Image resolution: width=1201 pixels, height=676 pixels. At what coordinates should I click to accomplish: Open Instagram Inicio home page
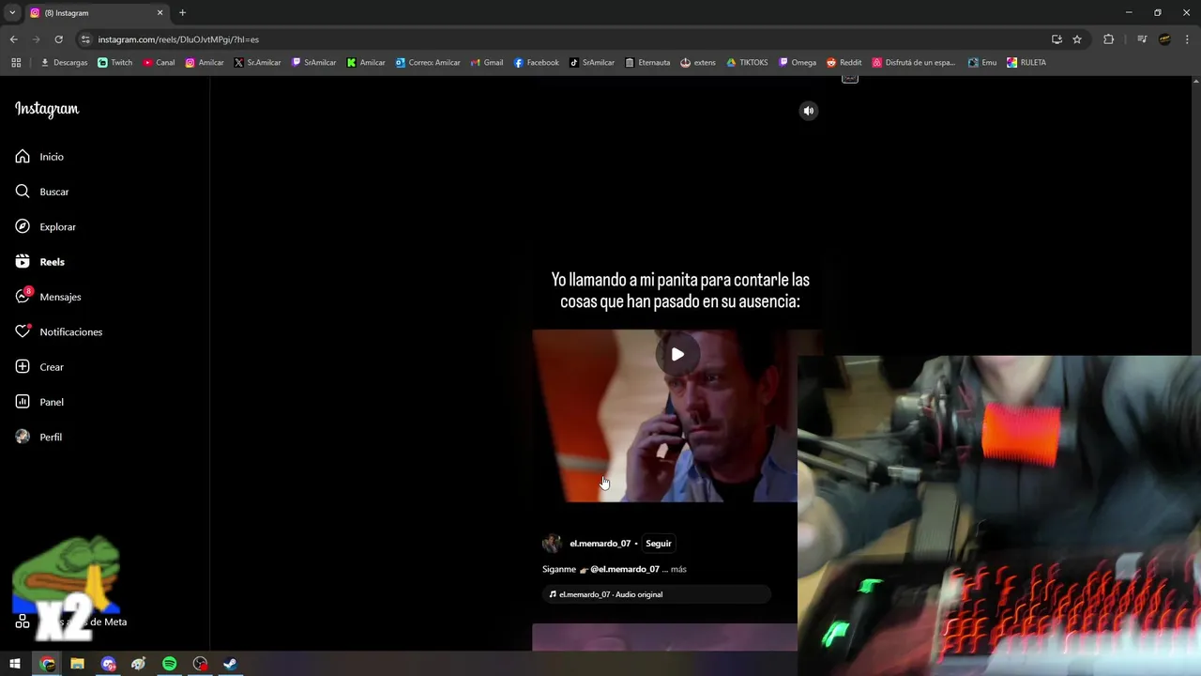tap(40, 157)
